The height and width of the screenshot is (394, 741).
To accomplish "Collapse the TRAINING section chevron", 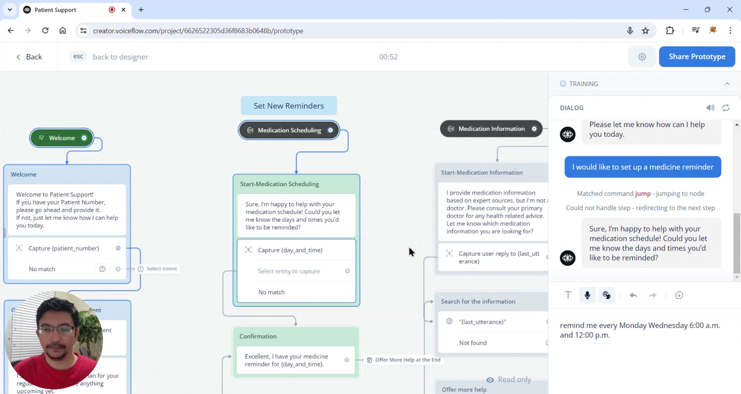I will (727, 84).
